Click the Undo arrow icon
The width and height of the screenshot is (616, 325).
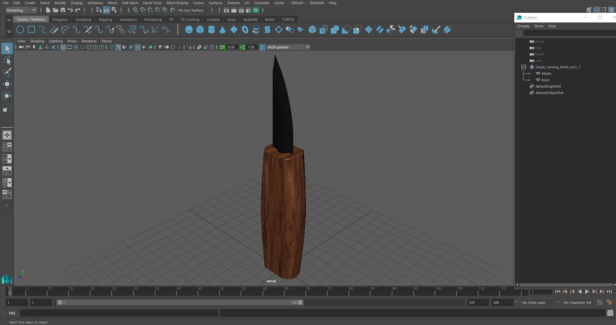tap(70, 10)
